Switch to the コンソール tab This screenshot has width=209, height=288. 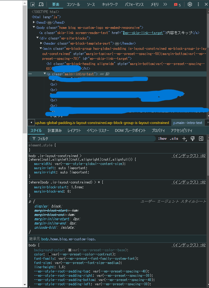(x=73, y=5)
